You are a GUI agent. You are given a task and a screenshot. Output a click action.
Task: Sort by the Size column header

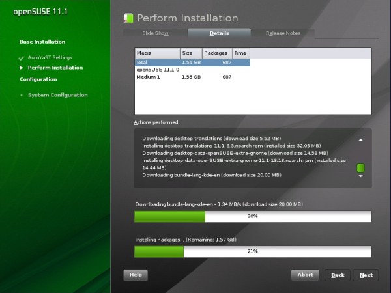[x=191, y=53]
